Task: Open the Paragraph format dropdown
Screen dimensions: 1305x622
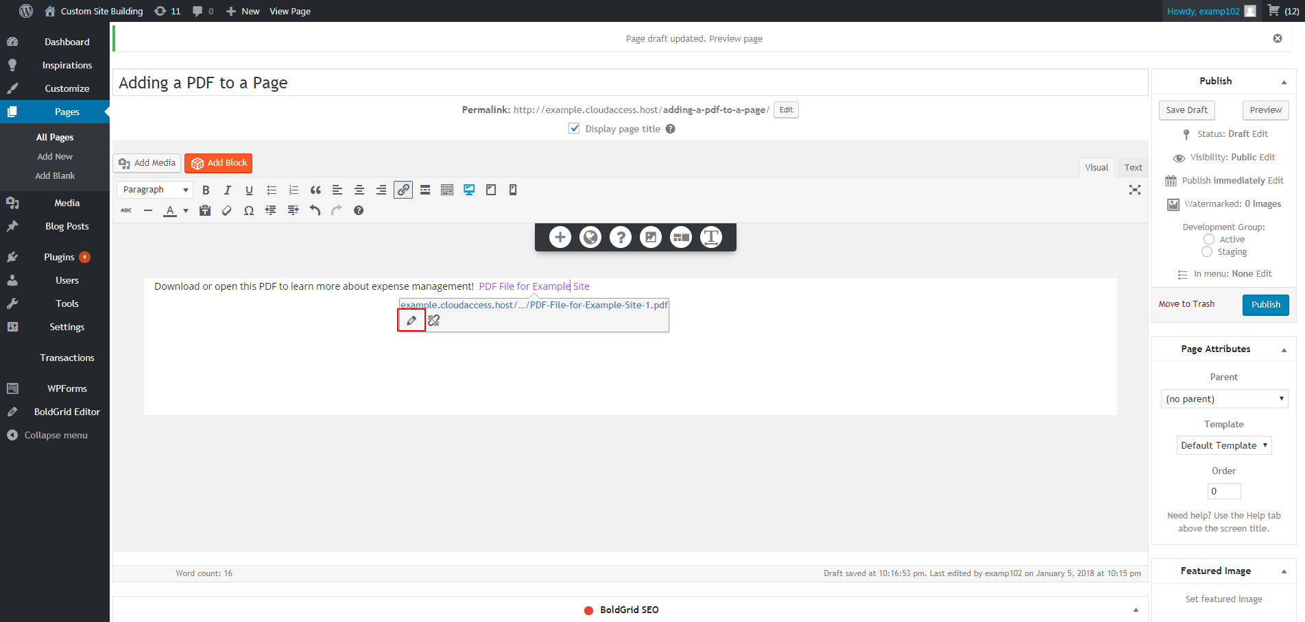Action: [155, 190]
